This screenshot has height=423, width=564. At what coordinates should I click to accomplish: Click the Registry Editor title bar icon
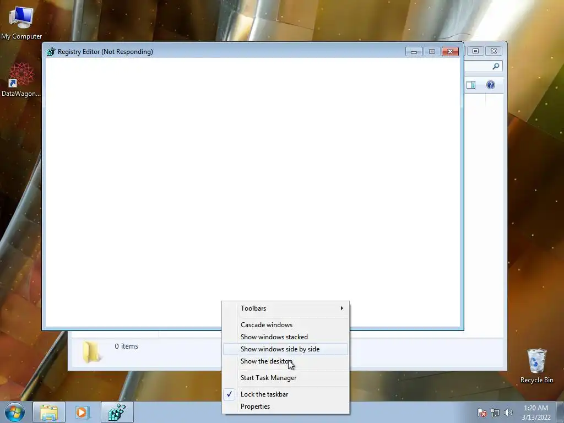(51, 51)
